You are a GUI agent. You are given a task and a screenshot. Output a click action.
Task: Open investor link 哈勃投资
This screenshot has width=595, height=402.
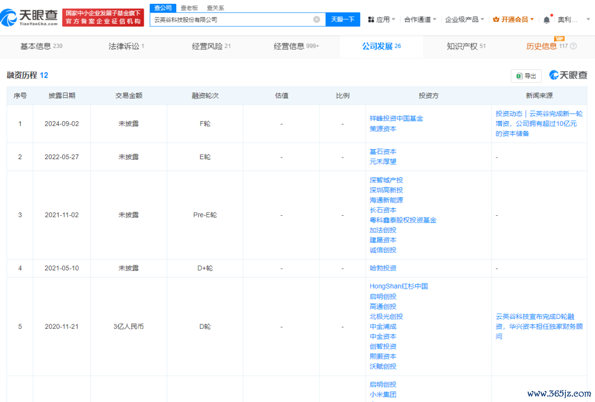pos(383,268)
